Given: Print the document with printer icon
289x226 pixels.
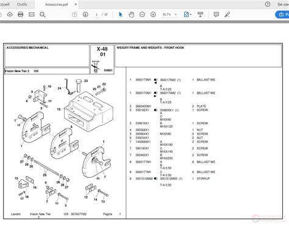Looking at the screenshot, I should 21,15.
